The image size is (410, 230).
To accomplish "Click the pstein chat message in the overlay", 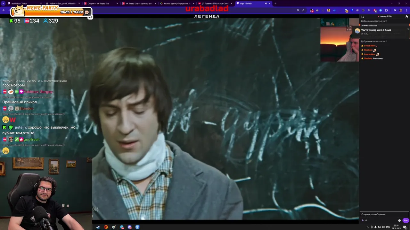I will coord(39,130).
